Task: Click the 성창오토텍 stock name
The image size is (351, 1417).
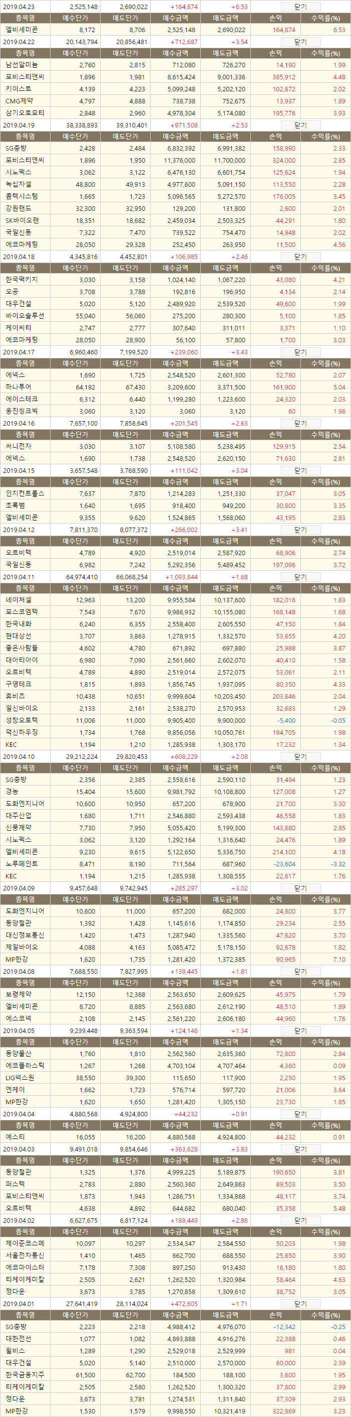Action: pyautogui.click(x=22, y=720)
